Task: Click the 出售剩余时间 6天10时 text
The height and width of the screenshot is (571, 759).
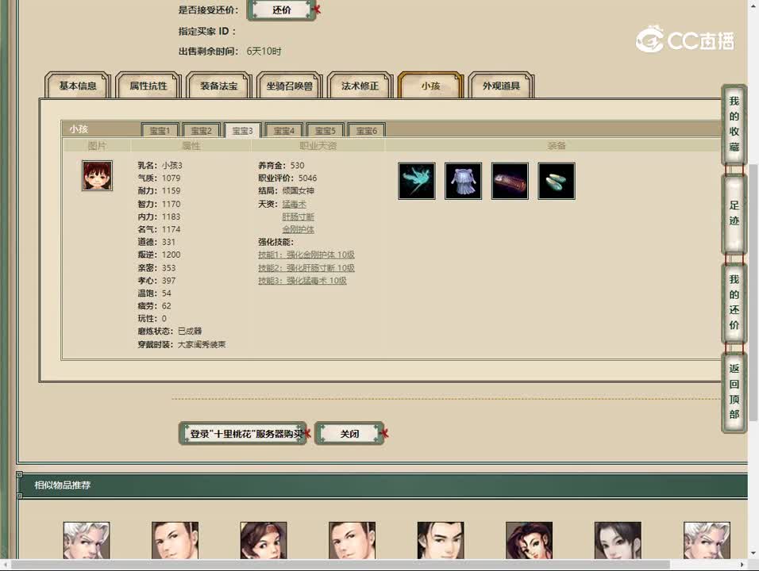Action: (230, 51)
